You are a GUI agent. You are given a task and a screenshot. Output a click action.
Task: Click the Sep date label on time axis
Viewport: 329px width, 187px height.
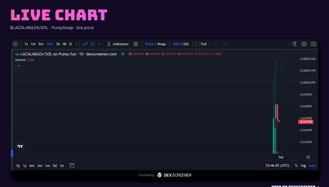coord(281,157)
